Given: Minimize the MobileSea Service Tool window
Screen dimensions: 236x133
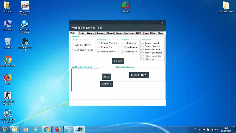Looking at the screenshot, I should 158,23.
